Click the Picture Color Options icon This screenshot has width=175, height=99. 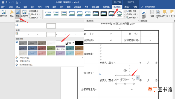tap(17, 65)
